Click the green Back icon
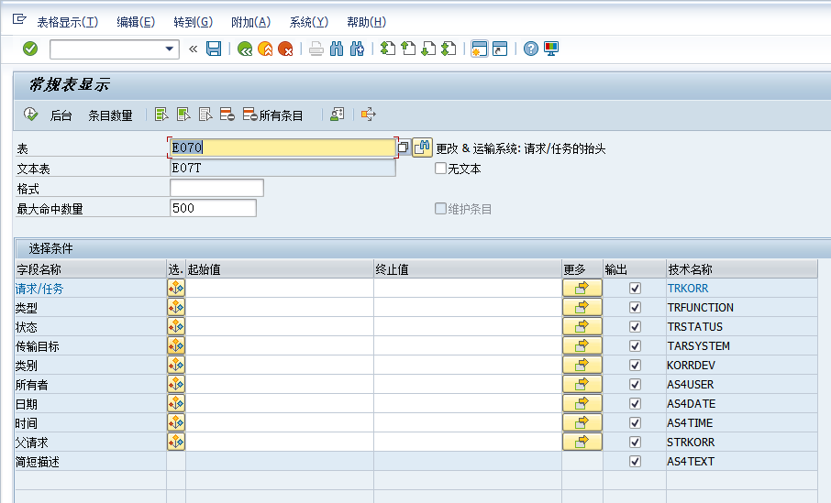This screenshot has height=503, width=831. 244,49
